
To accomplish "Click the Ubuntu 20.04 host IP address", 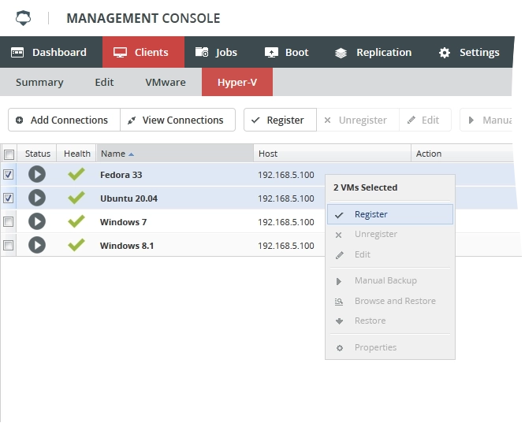I will click(x=286, y=198).
